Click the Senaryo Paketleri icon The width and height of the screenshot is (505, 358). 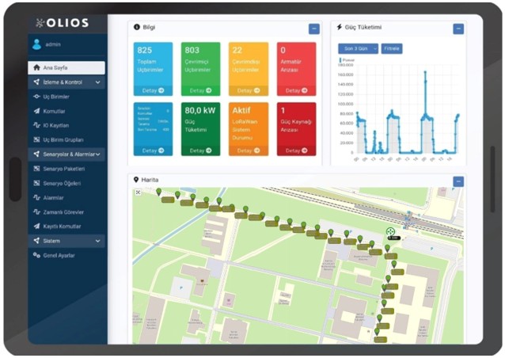[36, 169]
